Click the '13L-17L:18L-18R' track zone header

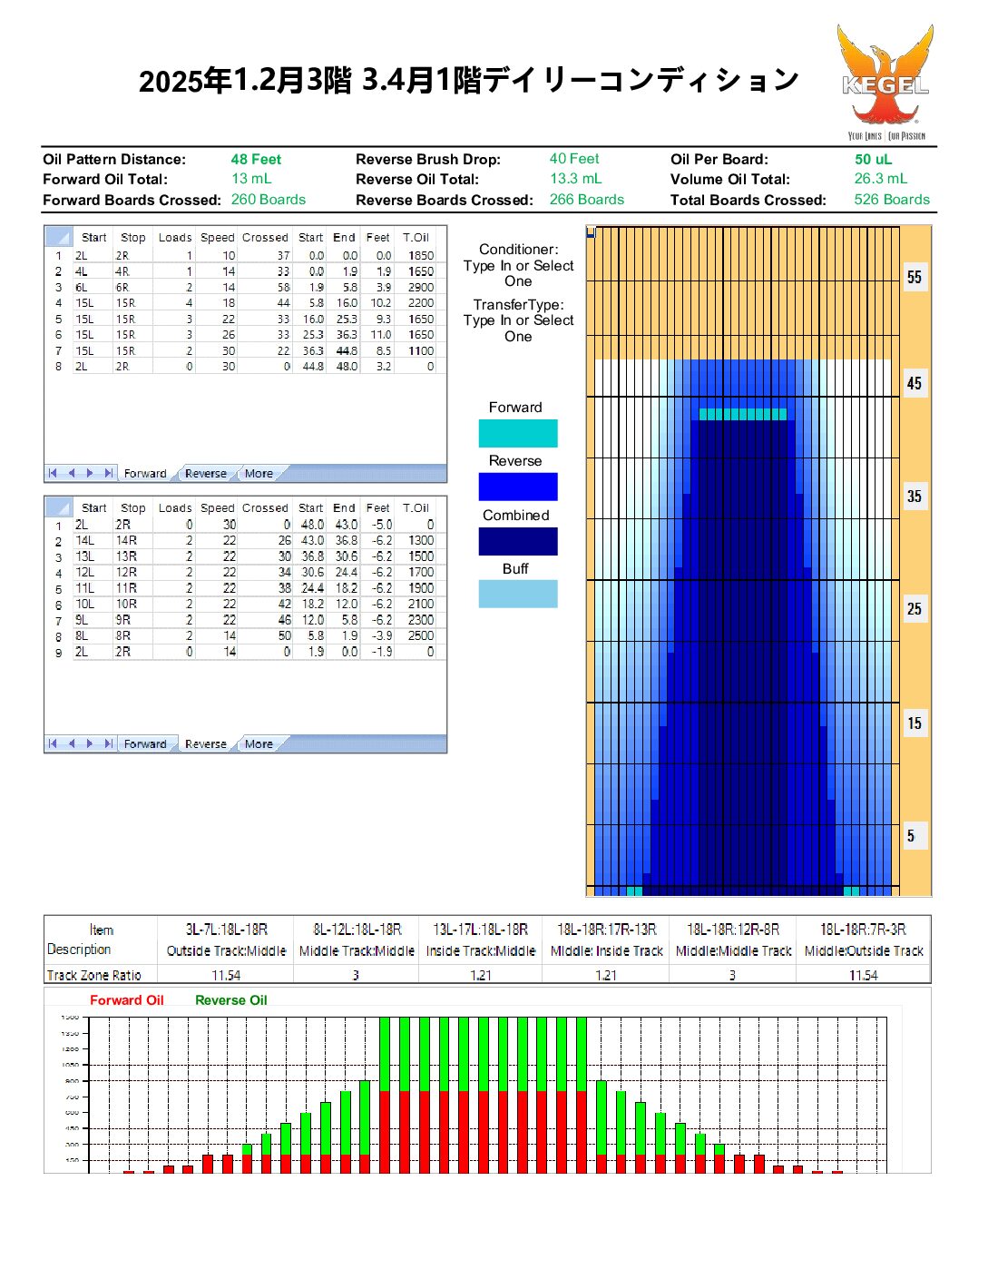pos(481,930)
